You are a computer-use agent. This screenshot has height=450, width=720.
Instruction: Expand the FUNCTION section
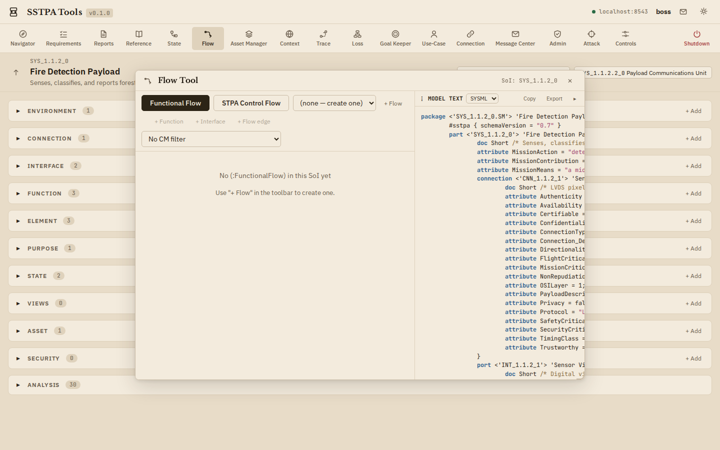tap(18, 193)
